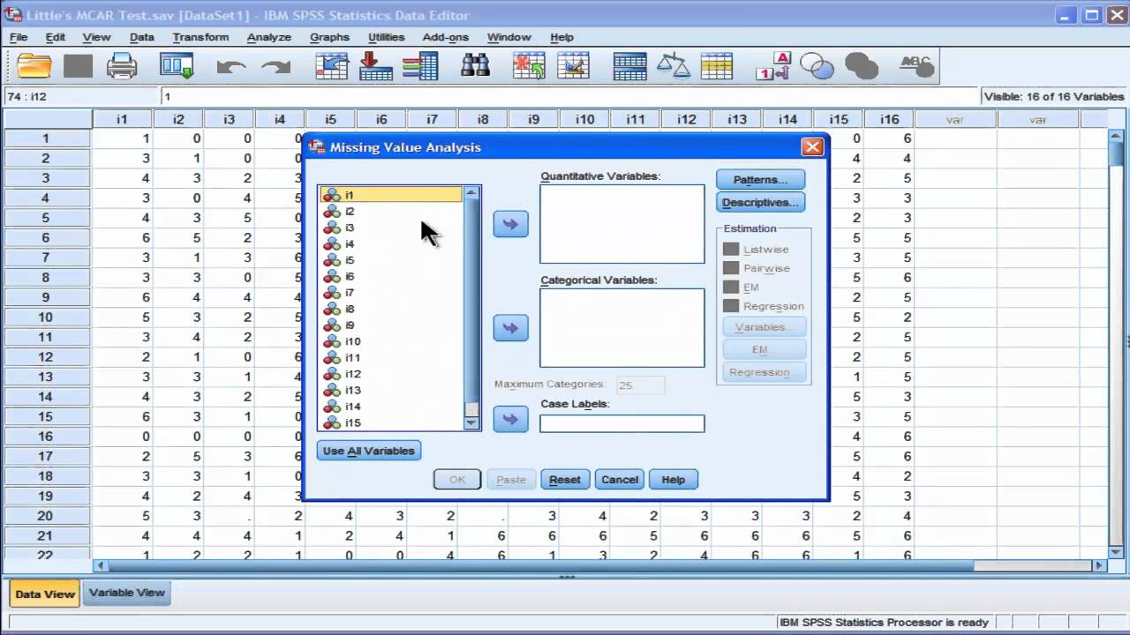Split file toolbar icon

point(629,66)
